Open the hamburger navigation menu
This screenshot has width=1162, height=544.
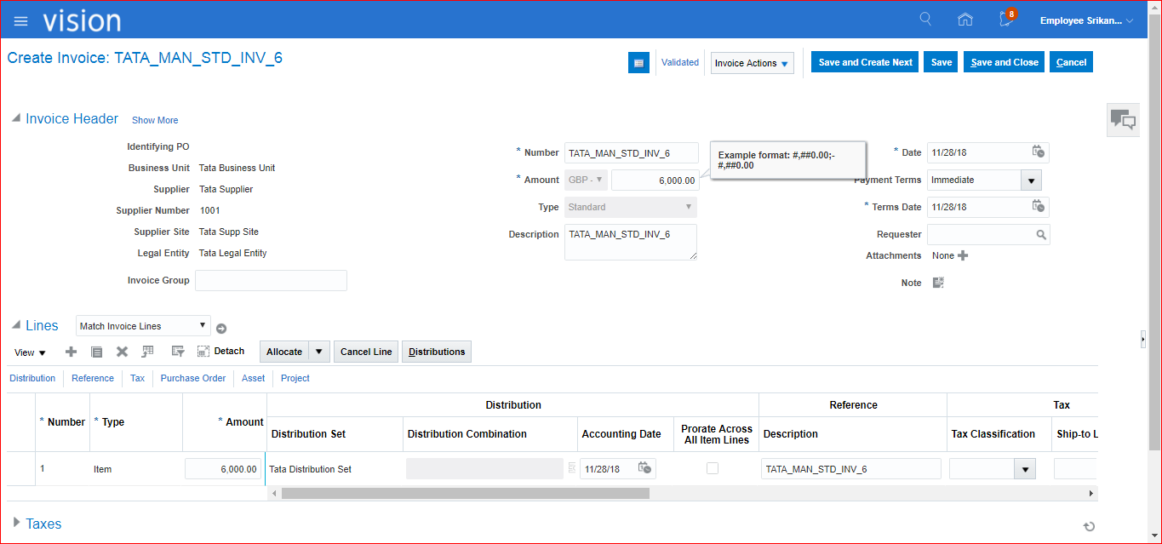21,21
